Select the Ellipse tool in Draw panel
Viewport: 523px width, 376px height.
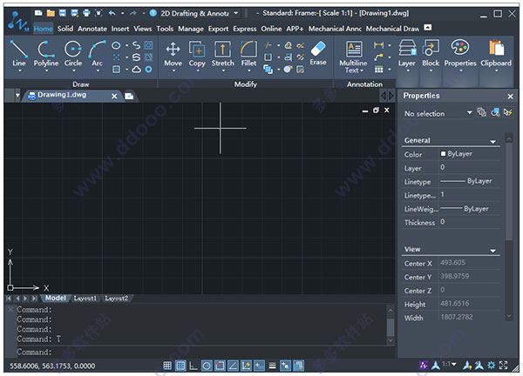coord(116,45)
